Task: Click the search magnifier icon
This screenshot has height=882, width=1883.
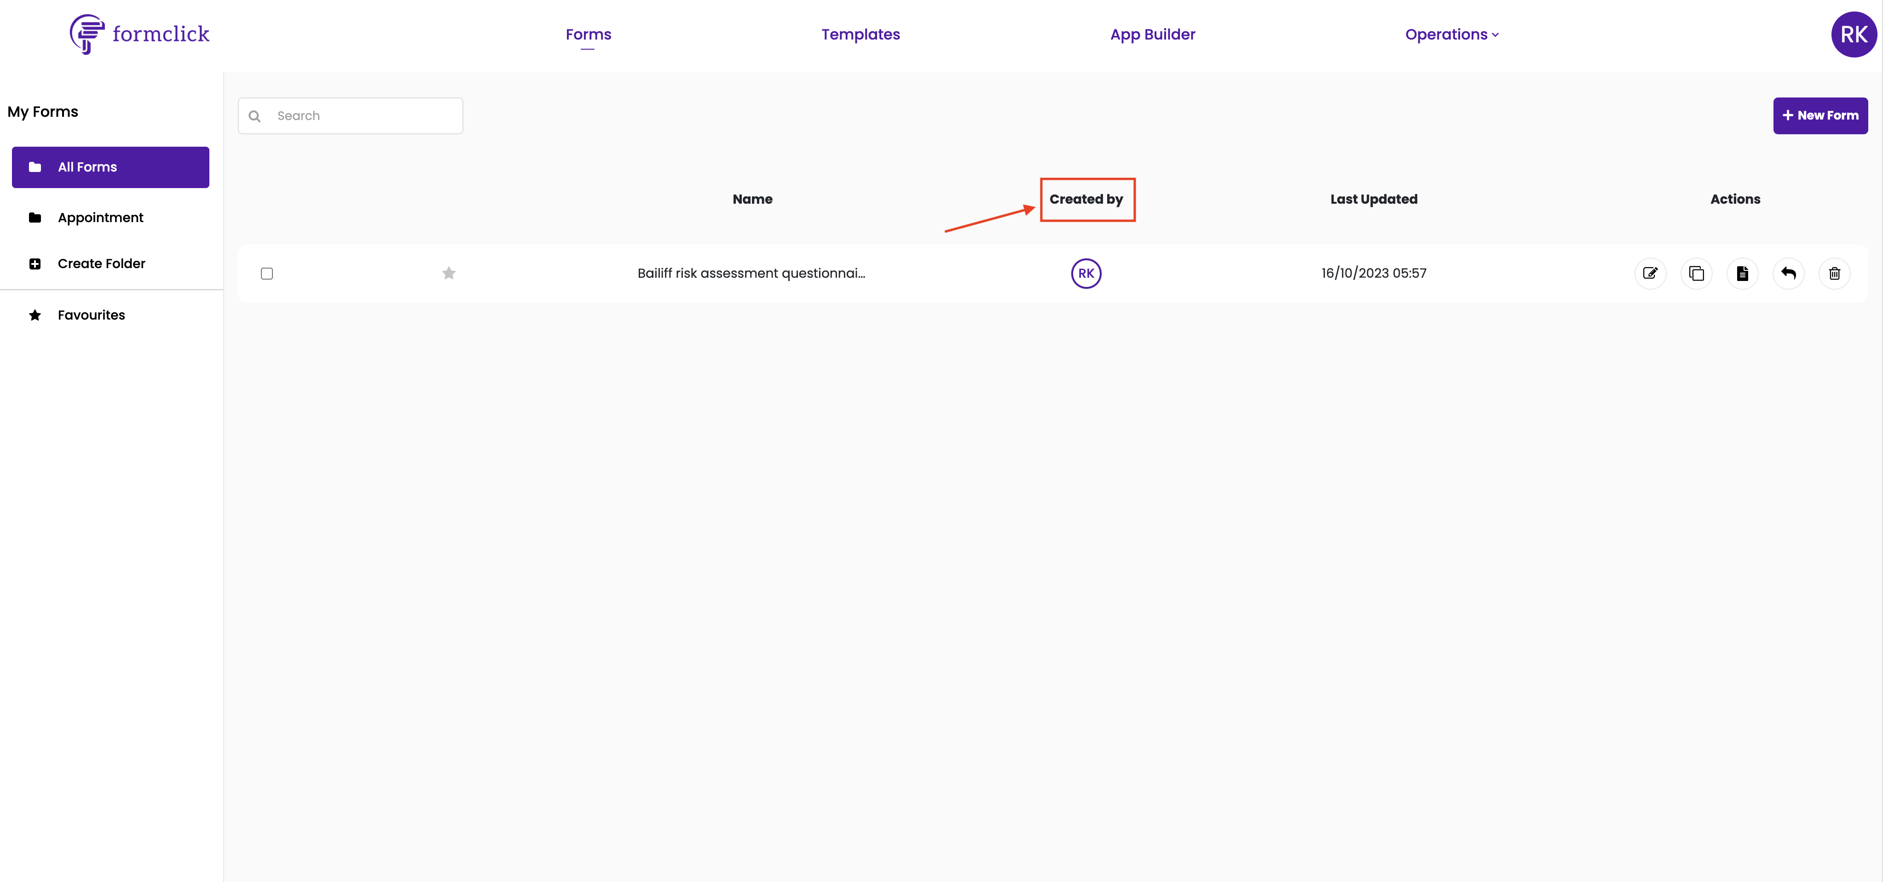Action: (x=254, y=116)
